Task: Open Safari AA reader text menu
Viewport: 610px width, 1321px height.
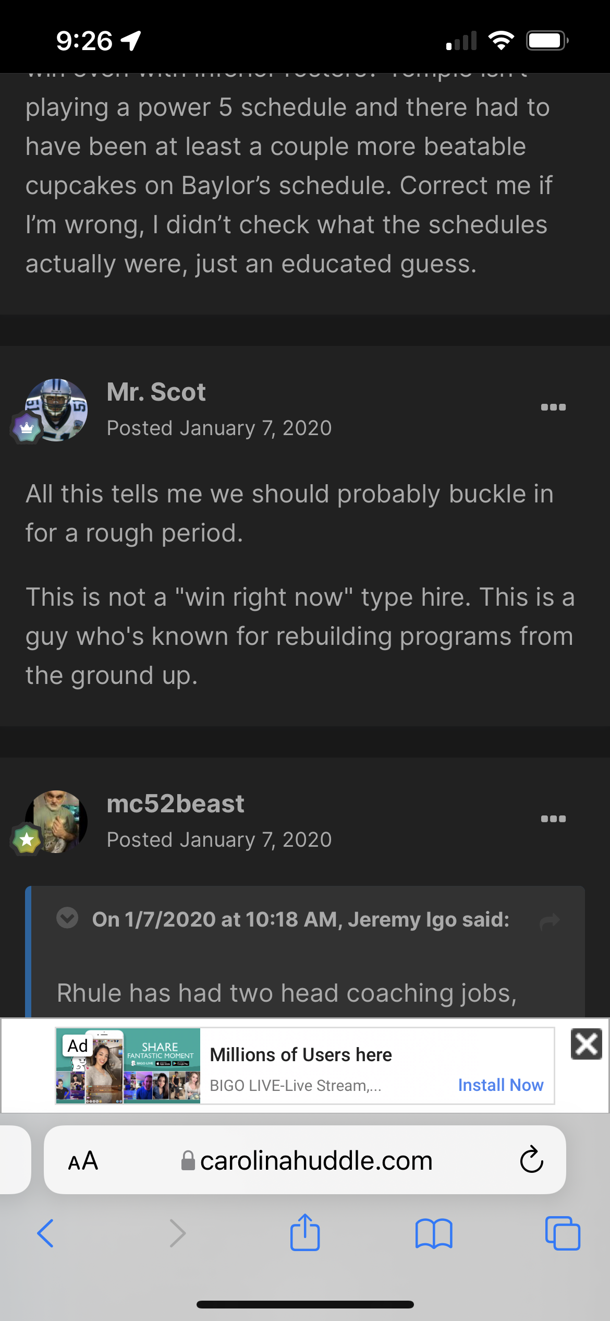Action: pyautogui.click(x=83, y=1160)
